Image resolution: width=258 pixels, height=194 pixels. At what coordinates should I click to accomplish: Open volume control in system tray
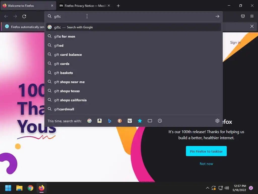pyautogui.click(x=227, y=188)
